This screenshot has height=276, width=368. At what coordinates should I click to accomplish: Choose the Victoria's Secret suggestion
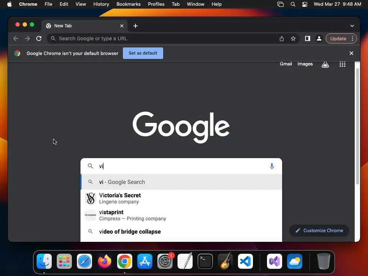pyautogui.click(x=181, y=198)
